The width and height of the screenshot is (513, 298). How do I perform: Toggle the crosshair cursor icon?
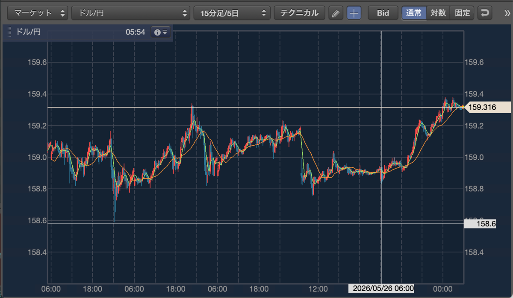[354, 13]
